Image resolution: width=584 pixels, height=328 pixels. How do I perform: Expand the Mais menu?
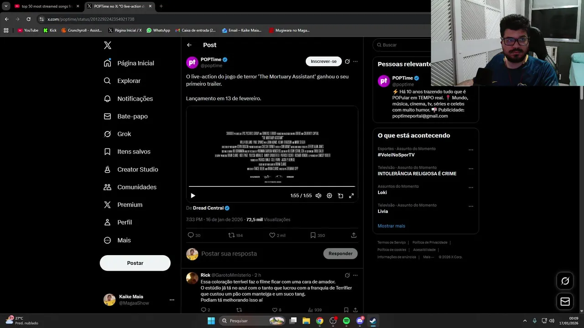(x=118, y=240)
